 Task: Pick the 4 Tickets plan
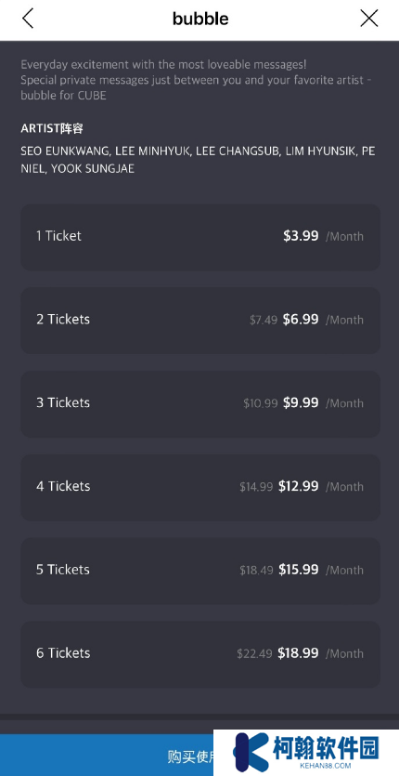pyautogui.click(x=200, y=487)
